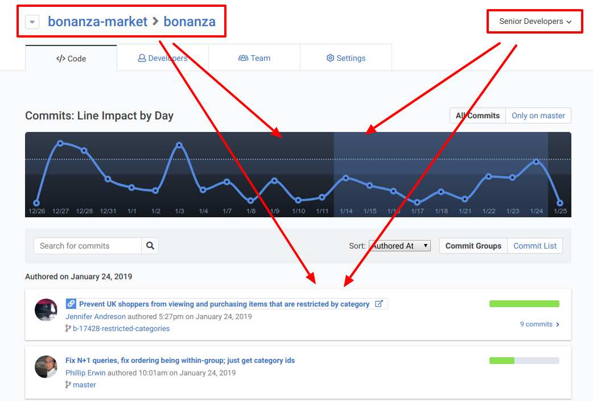Click Phillip Erwin's avatar image

click(46, 367)
